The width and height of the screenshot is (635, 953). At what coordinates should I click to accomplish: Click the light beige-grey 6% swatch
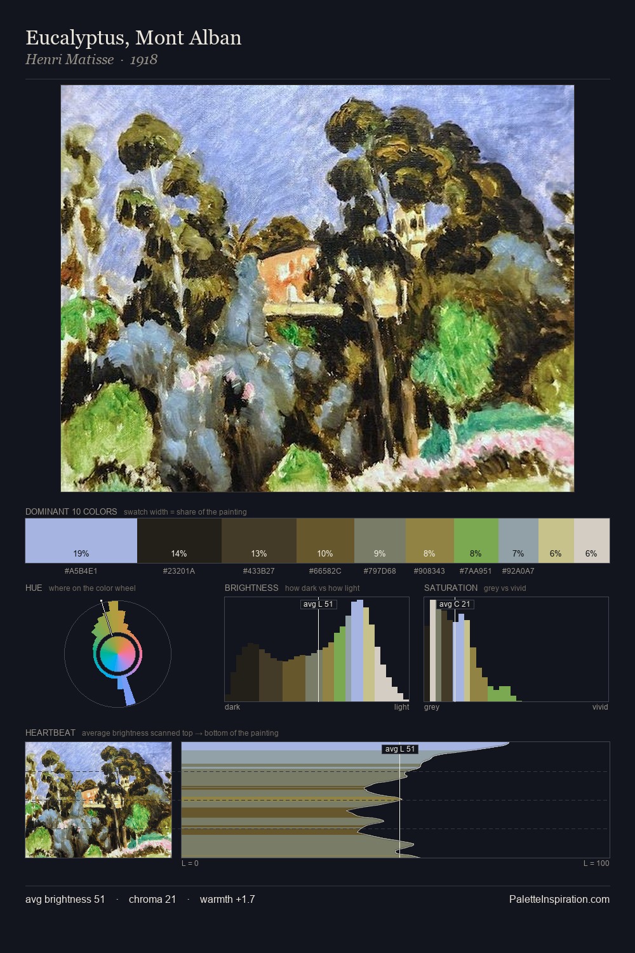(592, 541)
